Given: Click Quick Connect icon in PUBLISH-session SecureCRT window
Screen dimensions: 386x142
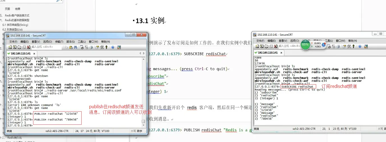Looking at the screenshot, I should click(x=15, y=47).
